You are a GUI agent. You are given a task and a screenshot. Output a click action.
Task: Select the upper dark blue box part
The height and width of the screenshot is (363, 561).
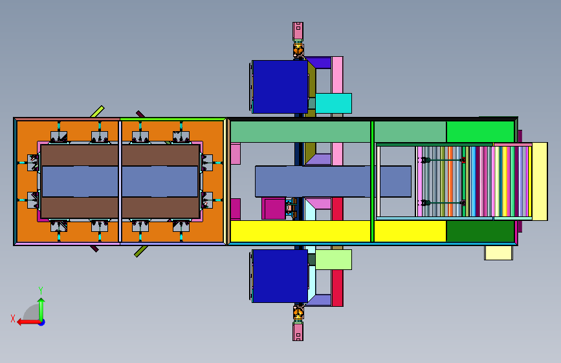[x=280, y=87]
